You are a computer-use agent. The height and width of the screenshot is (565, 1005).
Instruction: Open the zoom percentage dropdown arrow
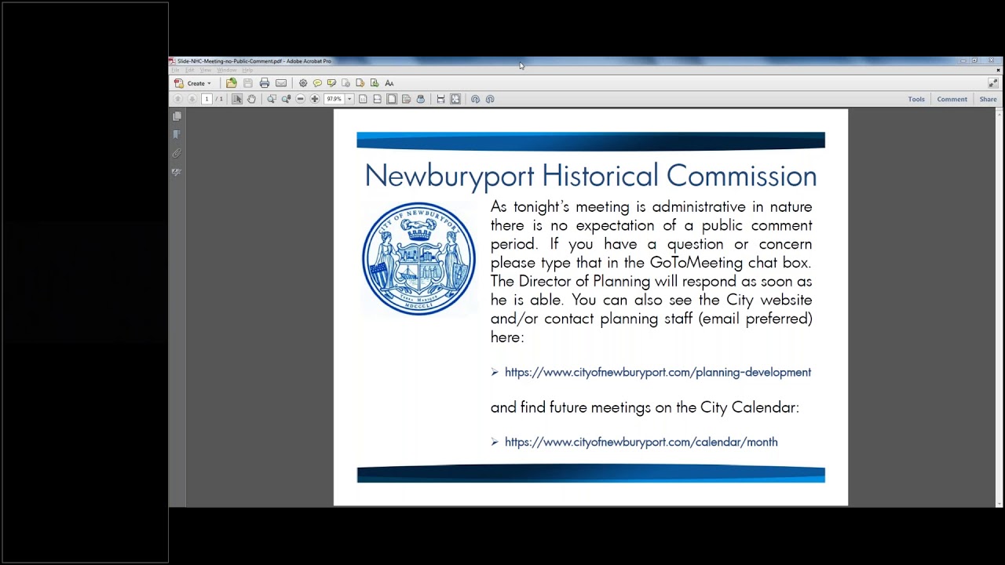pos(349,99)
